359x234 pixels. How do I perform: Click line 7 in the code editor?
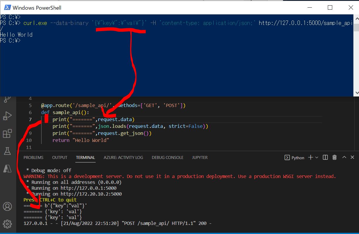[177, 119]
